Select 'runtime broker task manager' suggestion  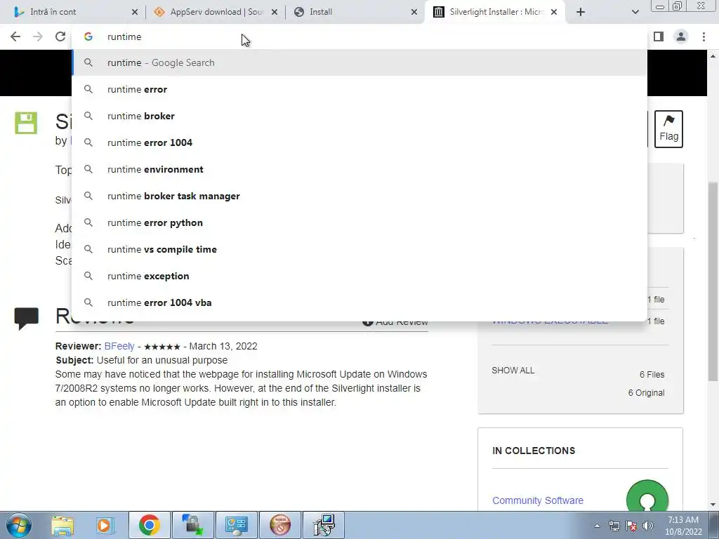[359, 196]
